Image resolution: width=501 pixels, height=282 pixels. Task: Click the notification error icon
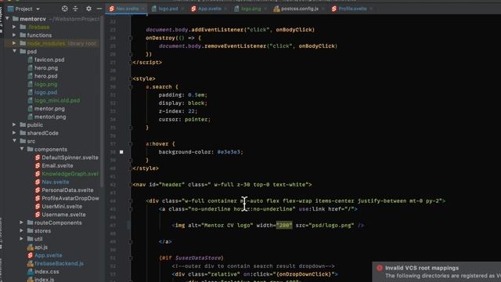coord(379,268)
